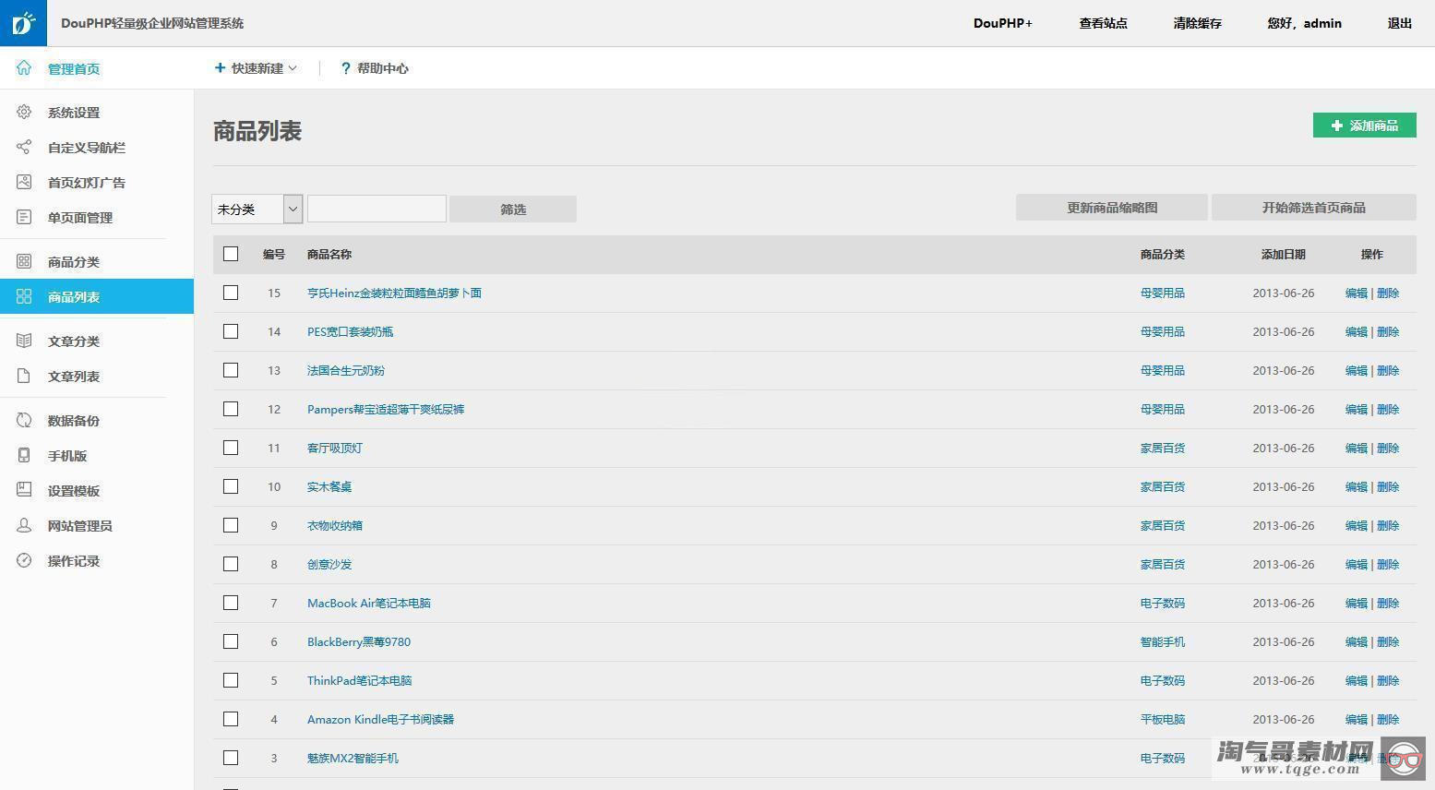Click the 您好, admin account link

pyautogui.click(x=1305, y=23)
